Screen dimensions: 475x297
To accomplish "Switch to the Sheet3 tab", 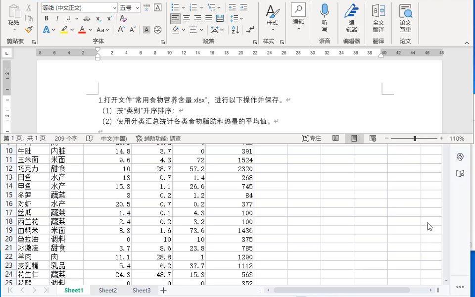I will (141, 291).
